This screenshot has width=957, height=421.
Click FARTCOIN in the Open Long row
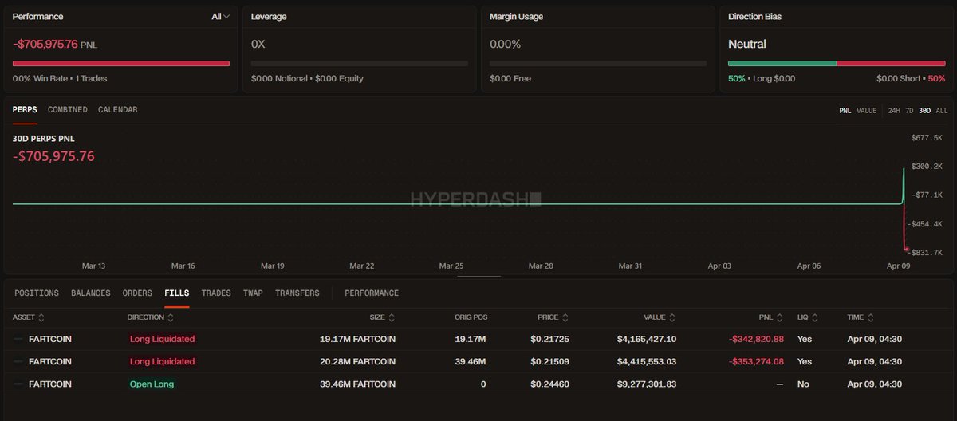pos(49,384)
